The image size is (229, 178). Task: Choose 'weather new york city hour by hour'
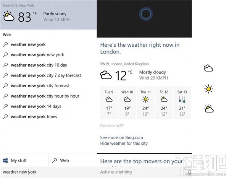point(45,96)
